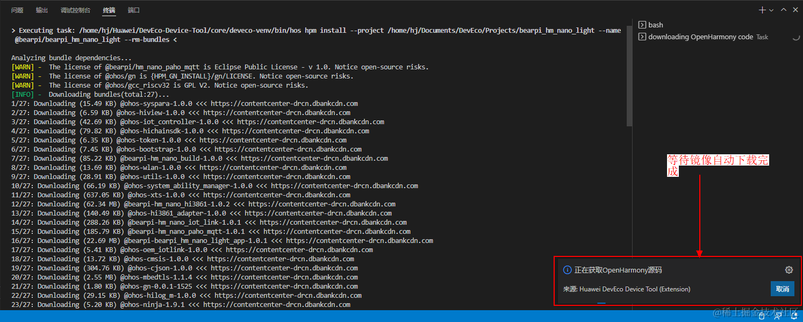Click the 5/27 @ohos-token-1.0.0 line
The image size is (803, 322).
[x=178, y=140]
